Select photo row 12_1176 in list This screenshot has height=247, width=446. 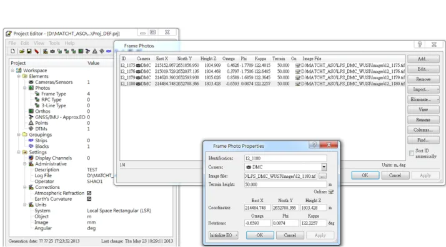[262, 71]
